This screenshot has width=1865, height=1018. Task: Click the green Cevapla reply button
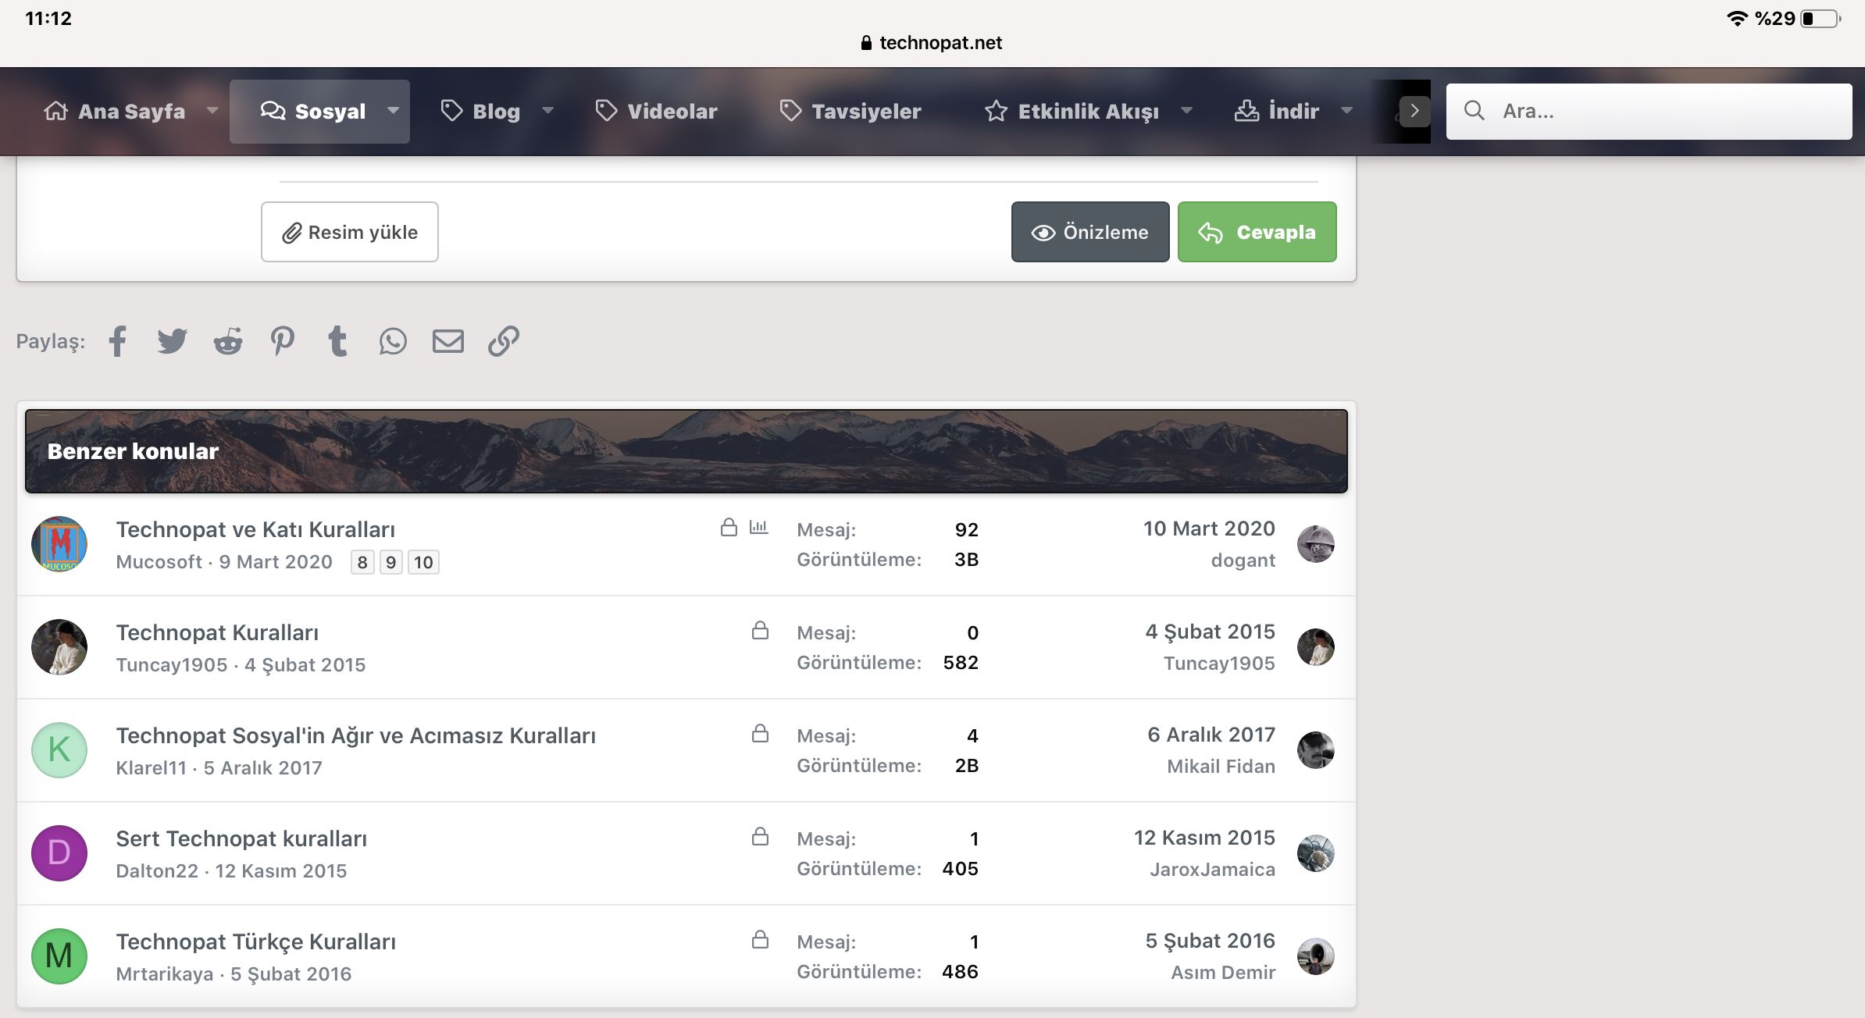tap(1257, 232)
